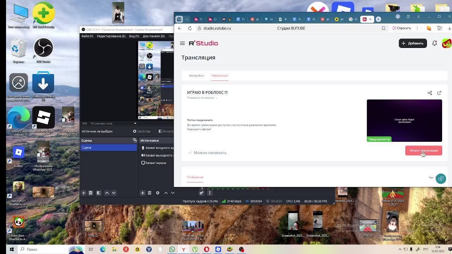Viewport: 452px width, 254px height.
Task: Add a new source in OBS
Action: pyautogui.click(x=143, y=193)
